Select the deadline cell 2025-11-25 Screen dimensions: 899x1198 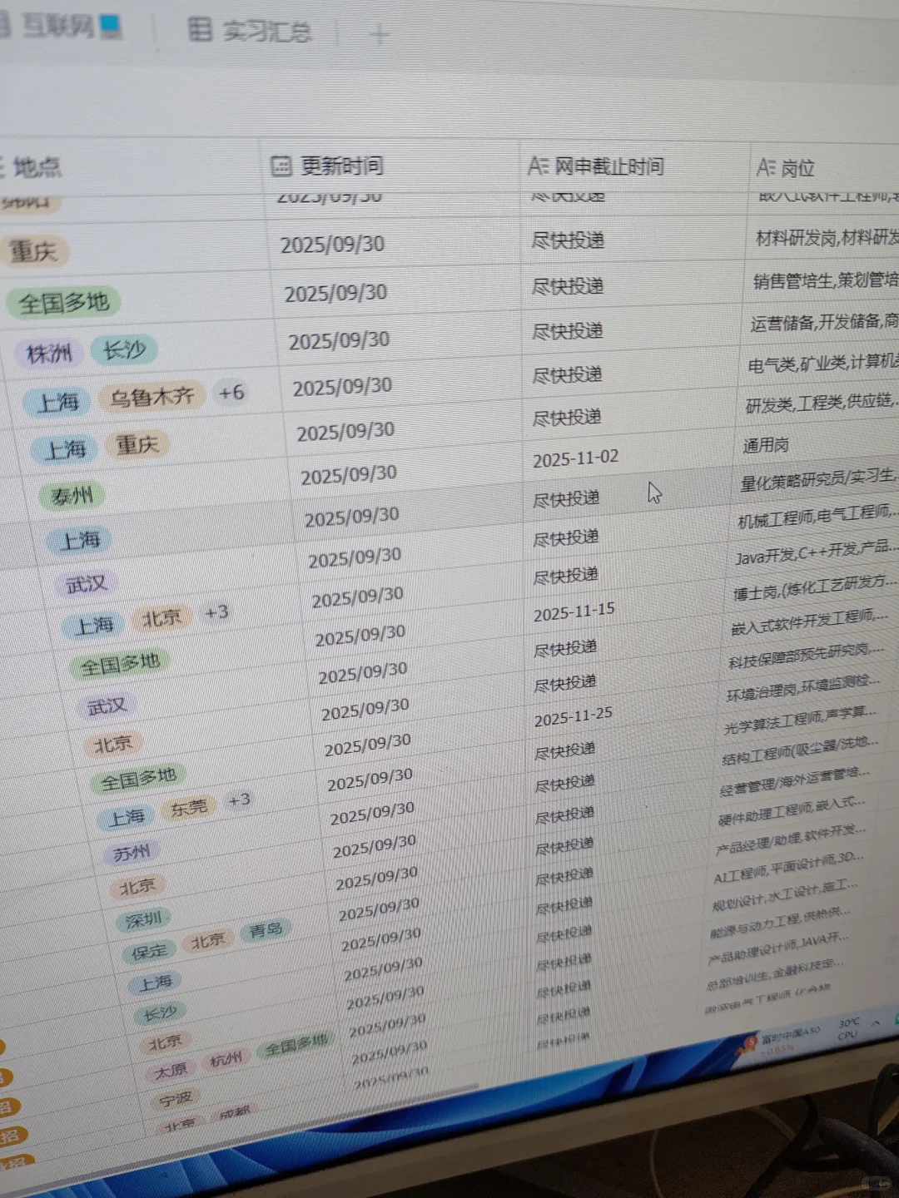pos(573,716)
